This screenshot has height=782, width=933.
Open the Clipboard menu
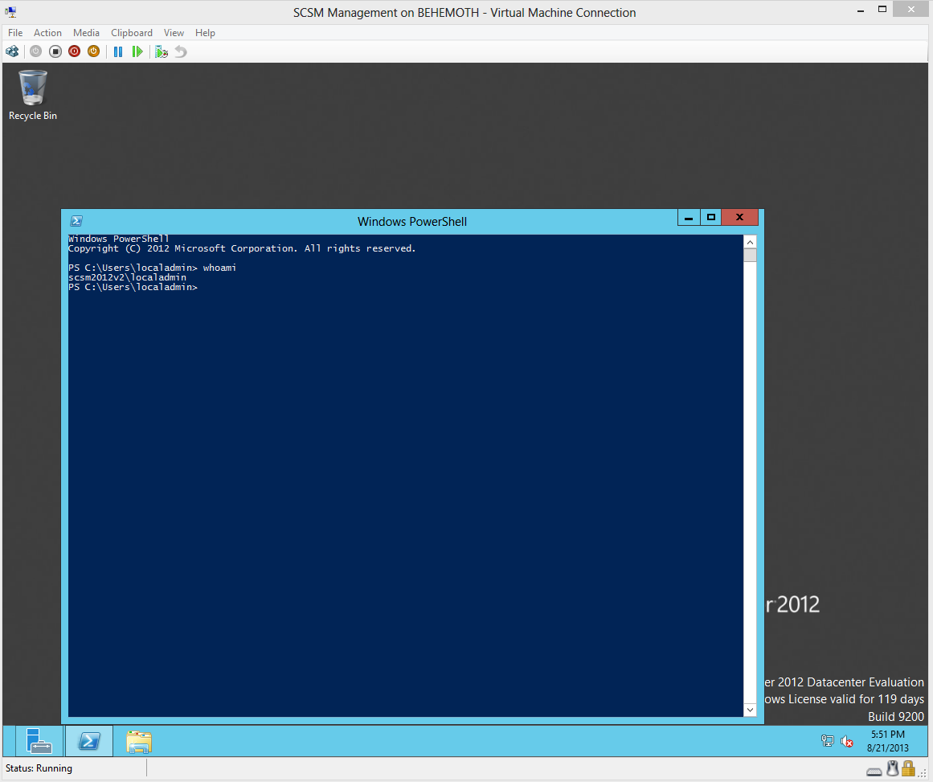tap(132, 33)
